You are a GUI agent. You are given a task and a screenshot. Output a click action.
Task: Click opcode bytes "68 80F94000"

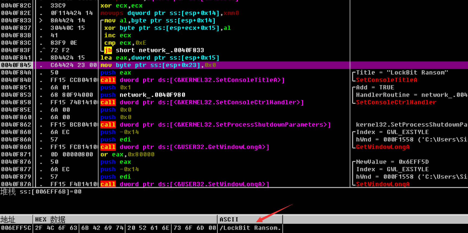point(72,95)
